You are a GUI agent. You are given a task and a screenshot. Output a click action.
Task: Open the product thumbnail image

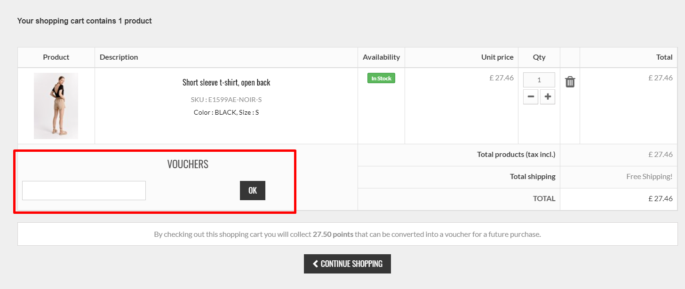[56, 106]
